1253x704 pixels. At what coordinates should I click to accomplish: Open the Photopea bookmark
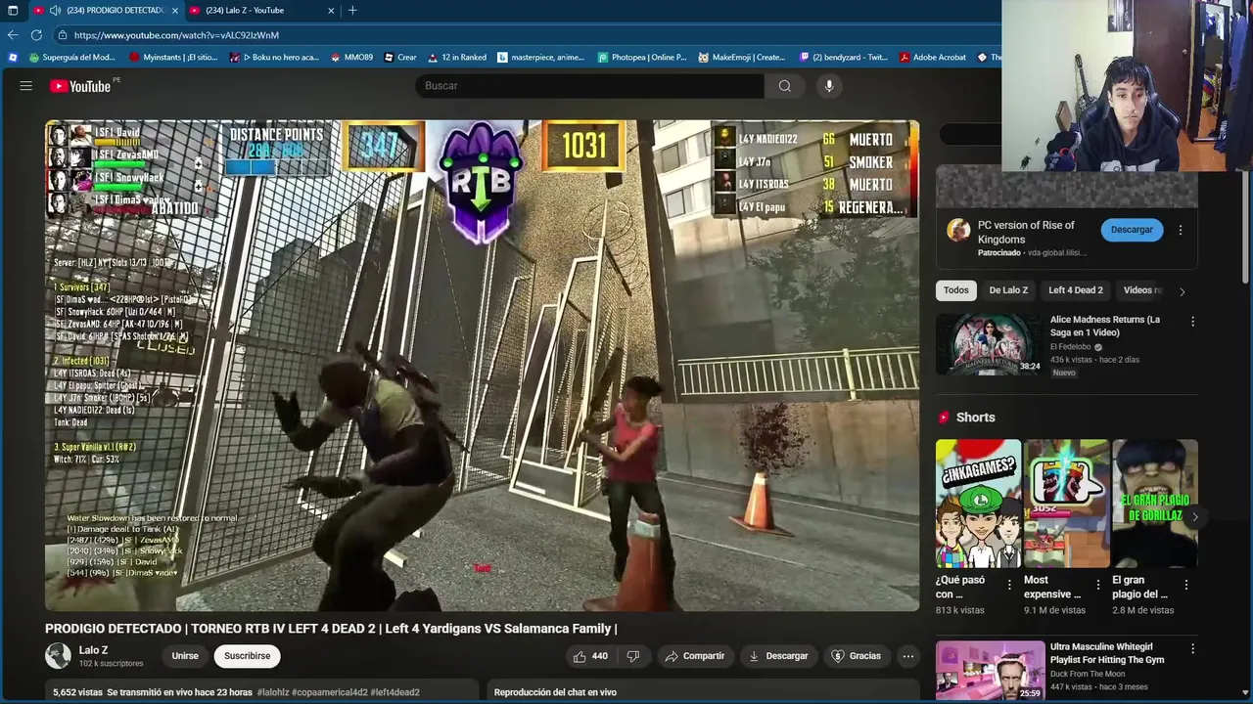click(x=643, y=58)
